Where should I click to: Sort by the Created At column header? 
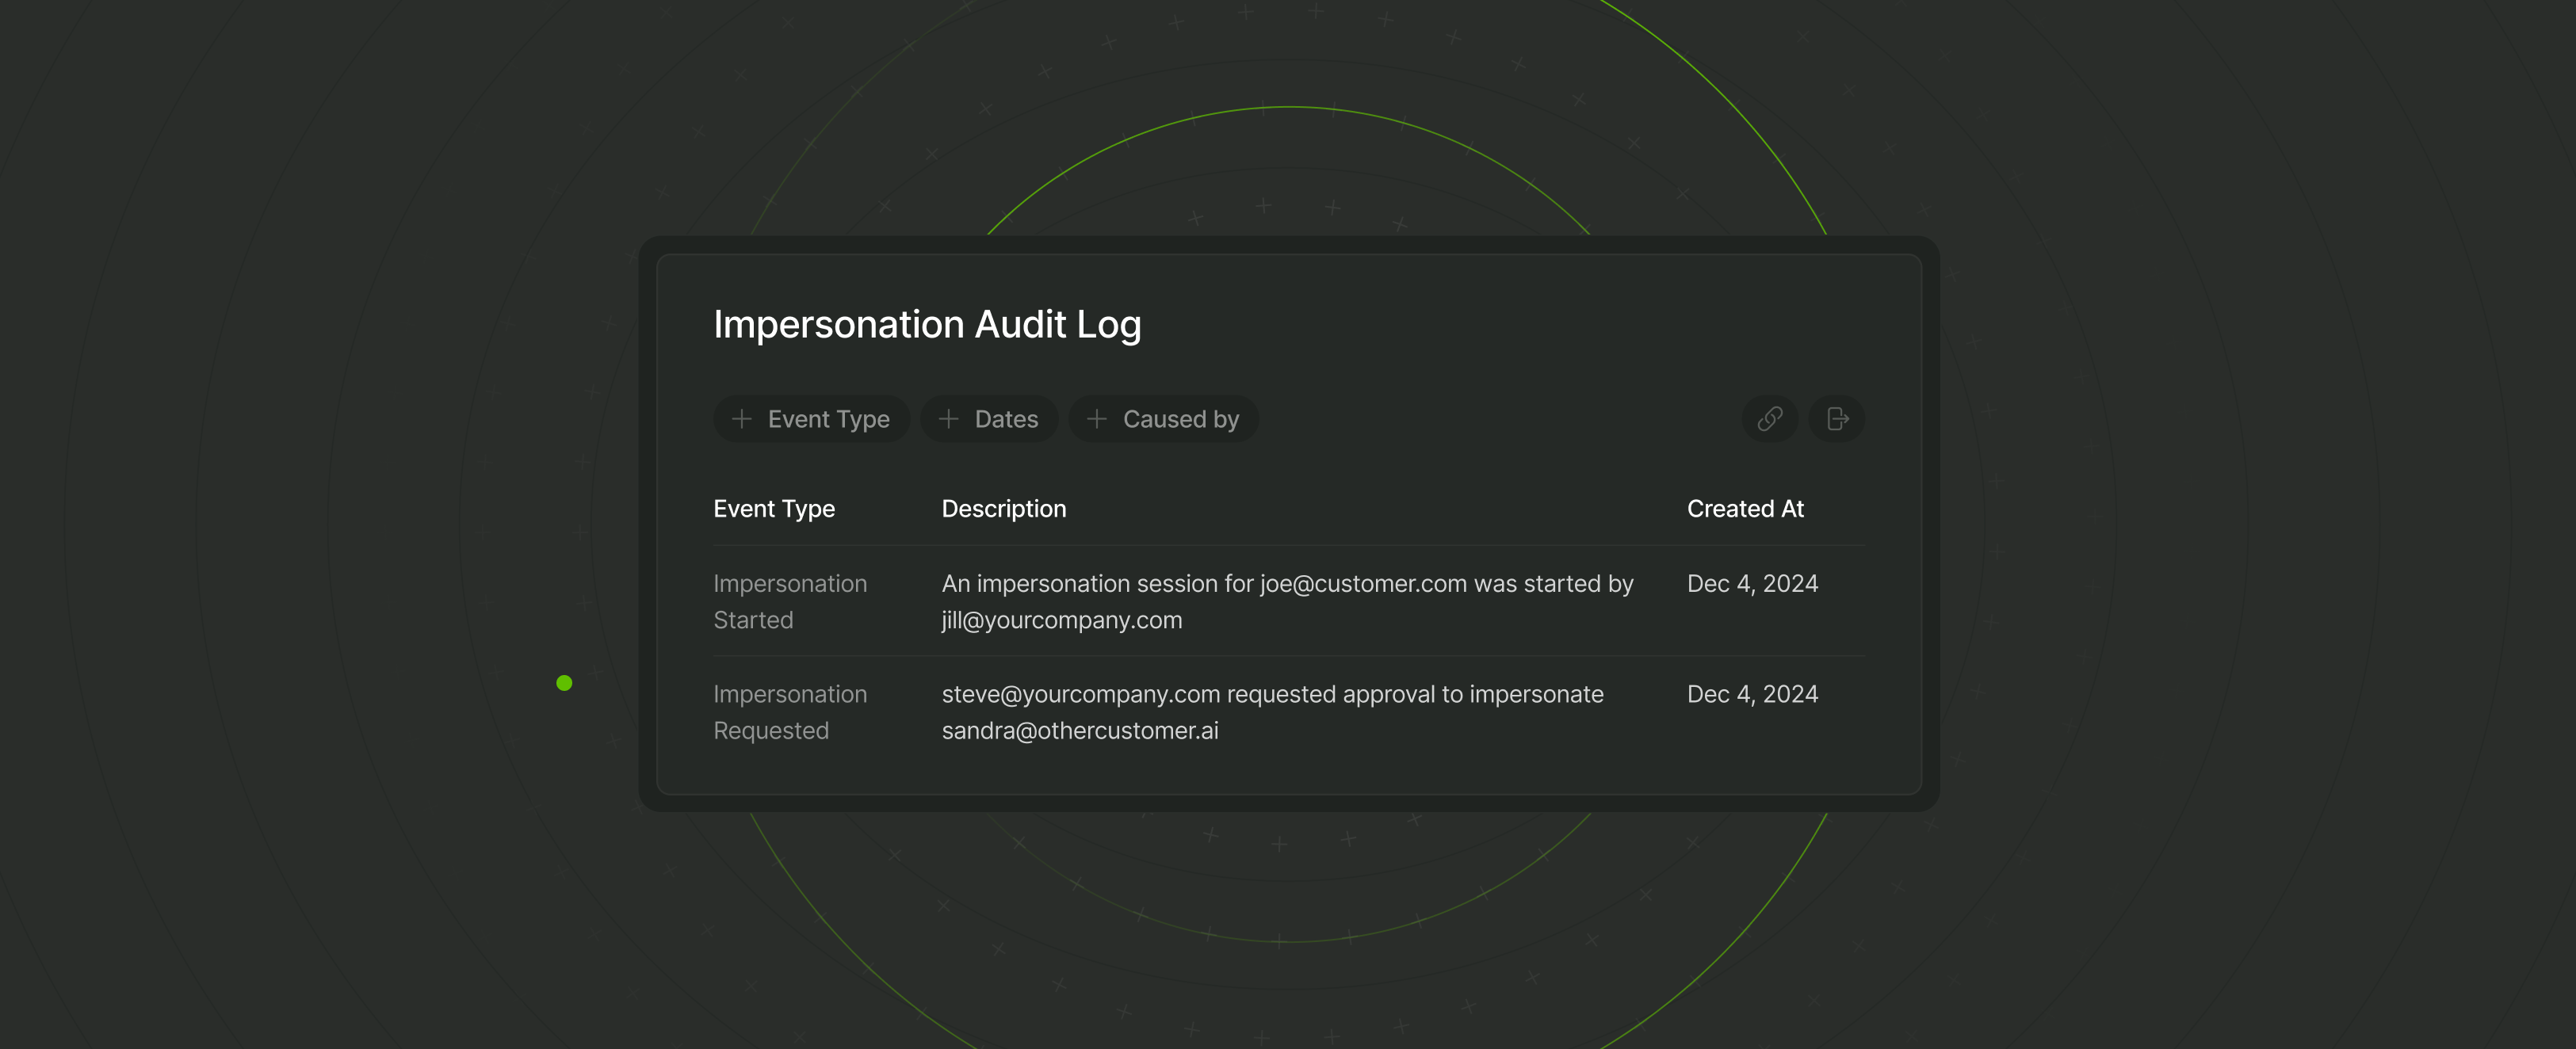coord(1745,508)
